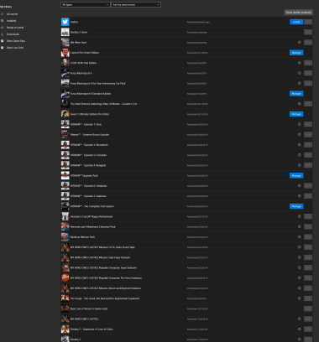Click the Dark Pictures Anthology Man of Medan title
The image size is (319, 342).
coord(103,104)
